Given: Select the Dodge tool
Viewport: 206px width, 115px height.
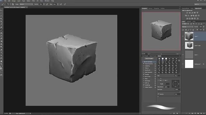Looking at the screenshot, I should coord(1,47).
